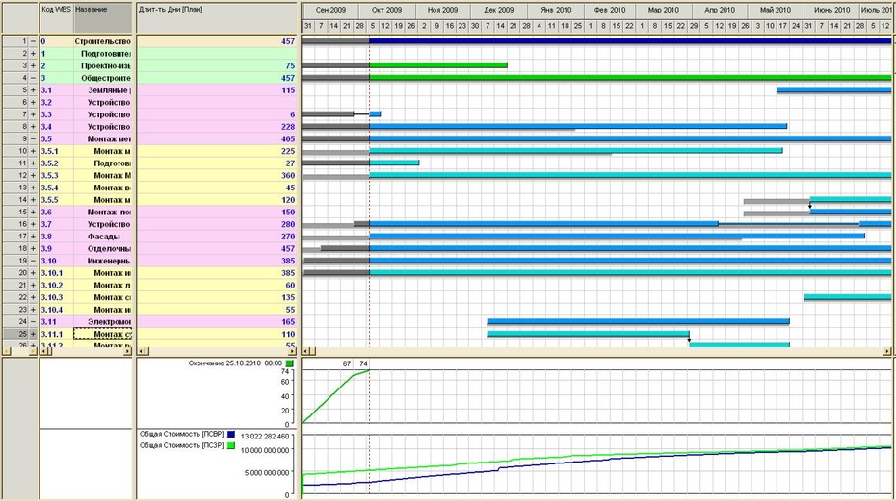896x501 pixels.
Task: Collapse the row 1 Строительство tree node
Action: pyautogui.click(x=33, y=41)
